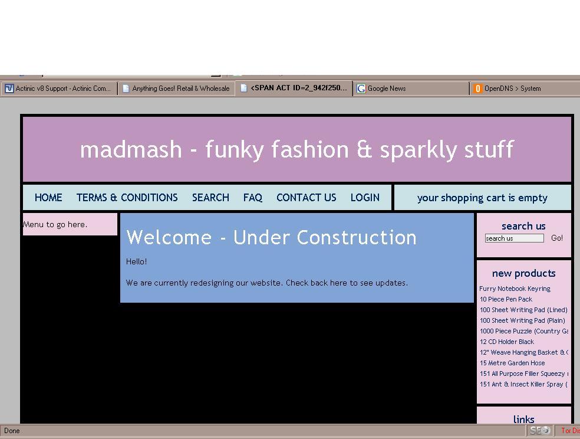Open the FAQ page
The image size is (580, 439).
252,198
